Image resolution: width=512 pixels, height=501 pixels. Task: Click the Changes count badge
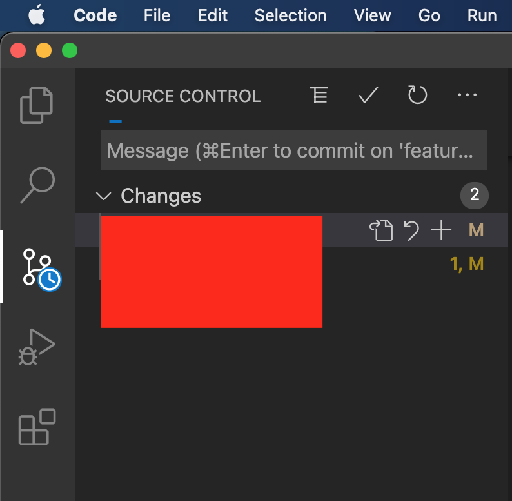(474, 195)
